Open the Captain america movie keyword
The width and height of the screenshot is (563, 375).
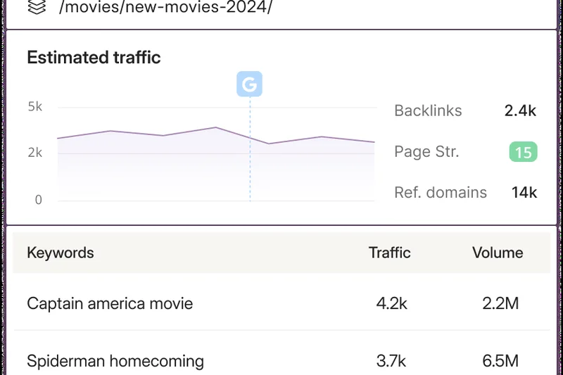(x=110, y=303)
